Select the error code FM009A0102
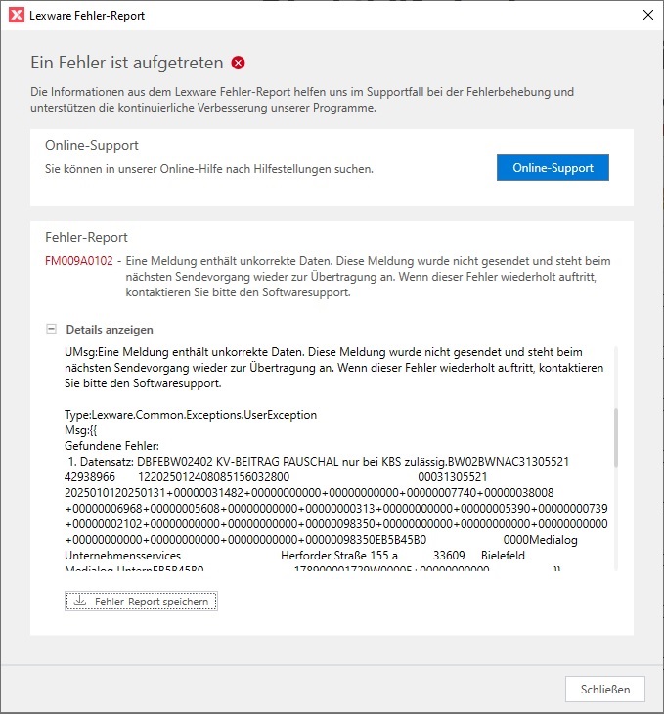This screenshot has width=664, height=715. [x=79, y=261]
